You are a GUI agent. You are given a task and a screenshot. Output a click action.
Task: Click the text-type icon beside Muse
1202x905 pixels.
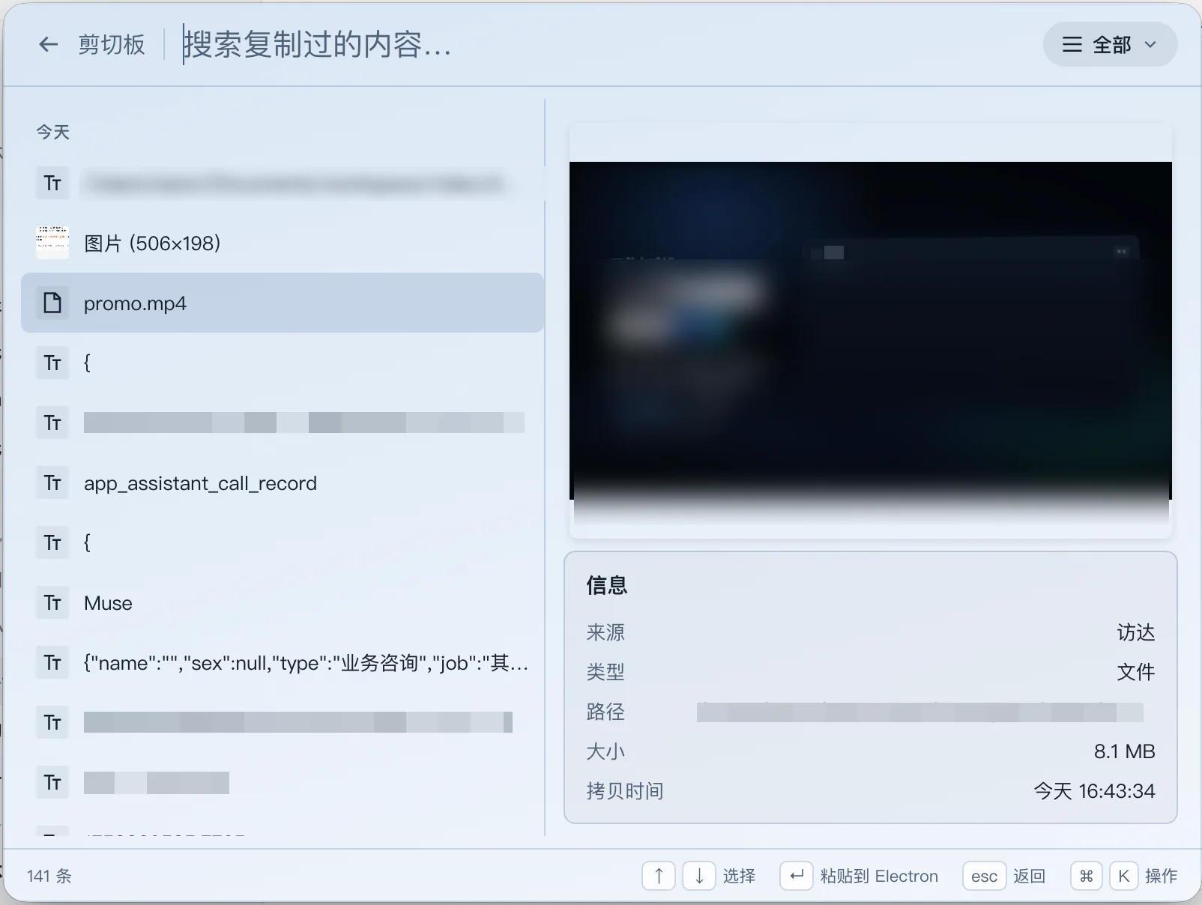coord(52,602)
